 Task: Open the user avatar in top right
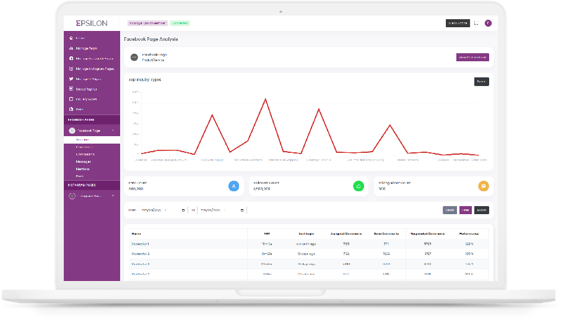488,24
